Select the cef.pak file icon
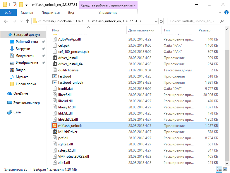 pos(54,46)
